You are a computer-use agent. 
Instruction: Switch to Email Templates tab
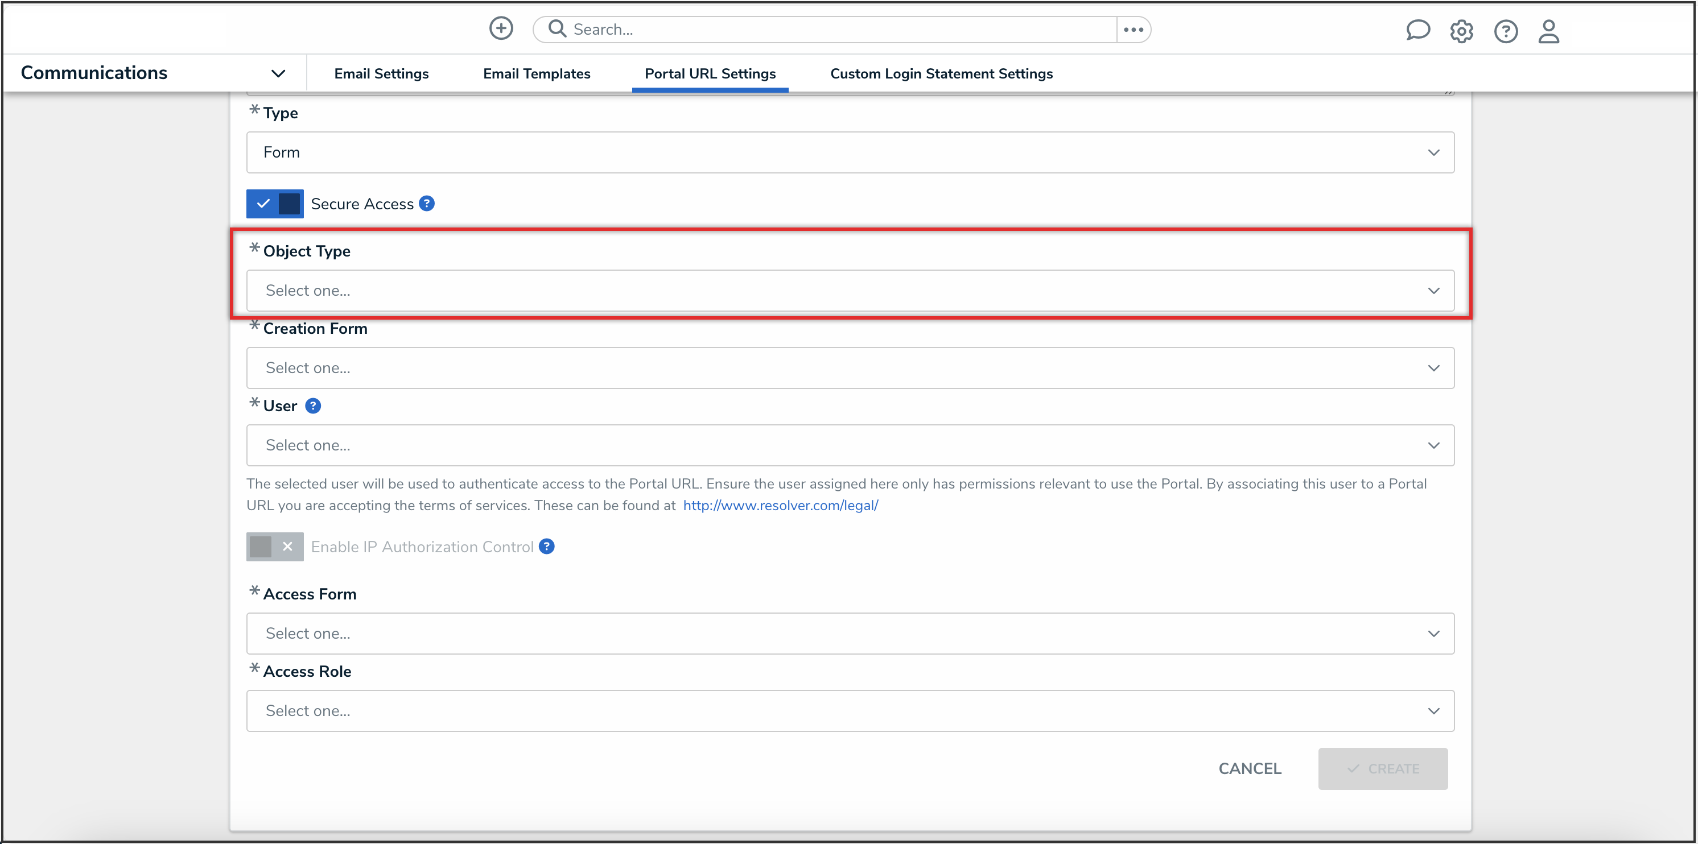[x=537, y=74]
